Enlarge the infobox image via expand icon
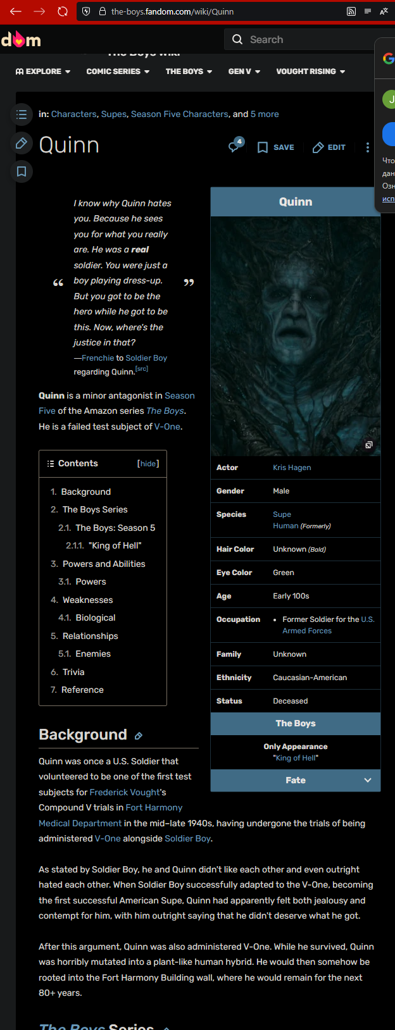The height and width of the screenshot is (1030, 395). point(368,445)
